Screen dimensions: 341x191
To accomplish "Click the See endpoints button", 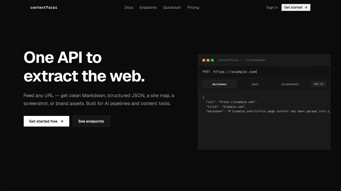I will (91, 121).
